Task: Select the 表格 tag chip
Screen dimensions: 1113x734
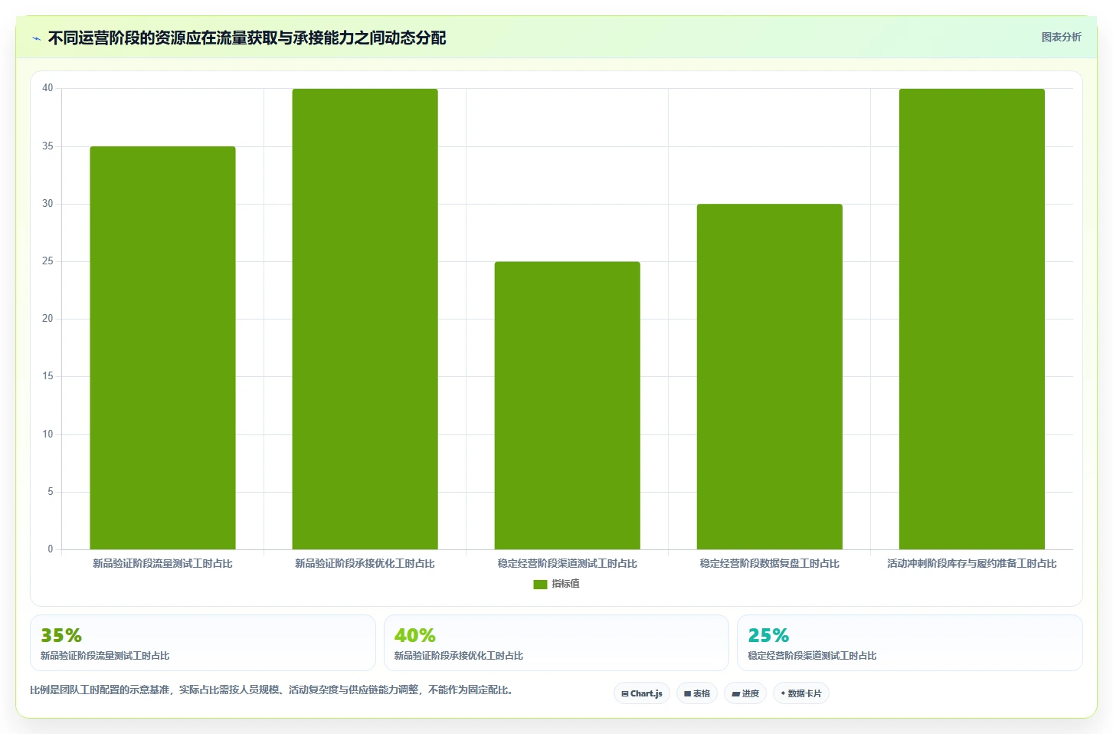Action: coord(697,693)
